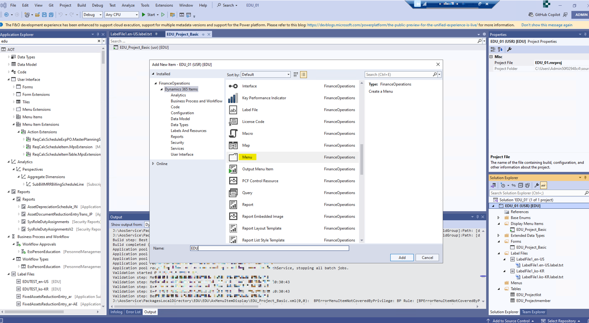589x323 pixels.
Task: Click the Cancel button in dialog
Action: pos(427,257)
